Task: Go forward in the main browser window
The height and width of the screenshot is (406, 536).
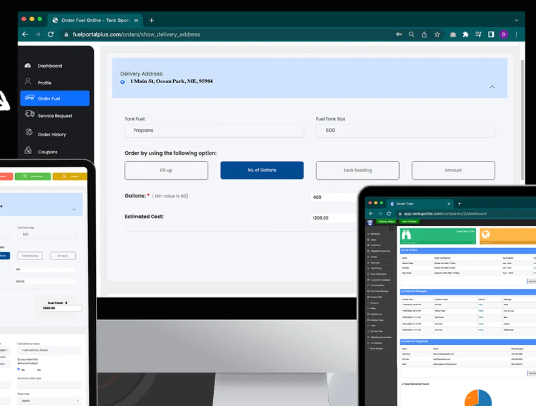Action: (38, 34)
